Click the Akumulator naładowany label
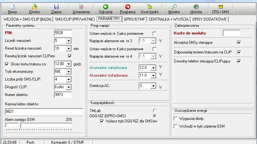The height and width of the screenshot is (144, 257). (x=109, y=68)
